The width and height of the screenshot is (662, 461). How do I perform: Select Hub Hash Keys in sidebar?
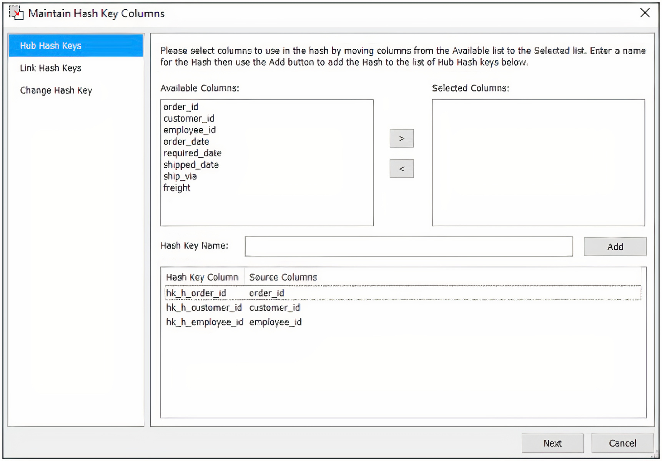point(76,46)
